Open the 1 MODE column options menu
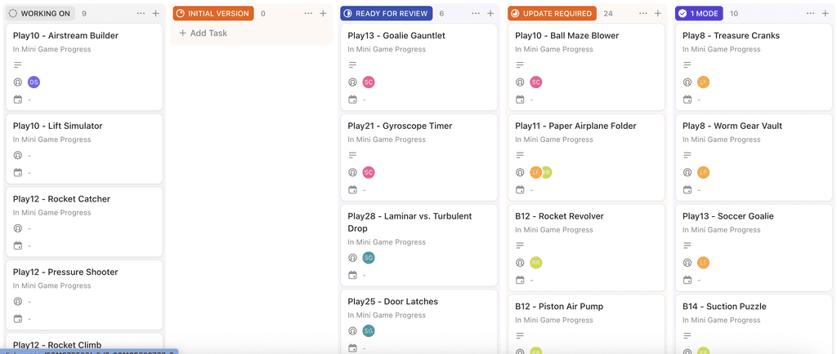 pyautogui.click(x=812, y=13)
